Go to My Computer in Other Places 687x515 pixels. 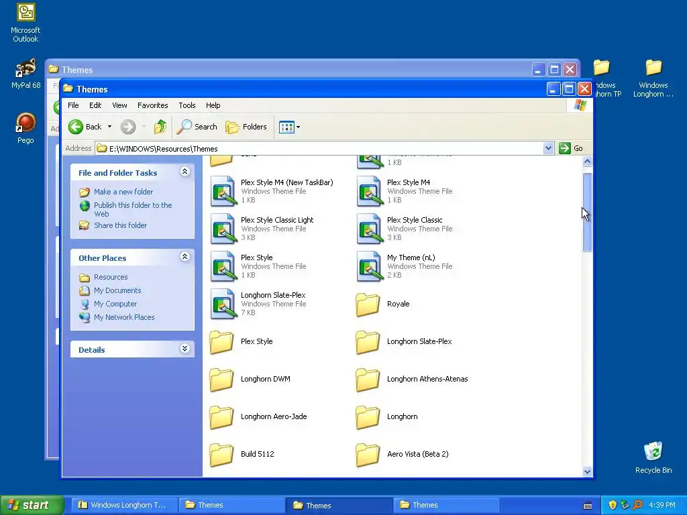(x=108, y=304)
